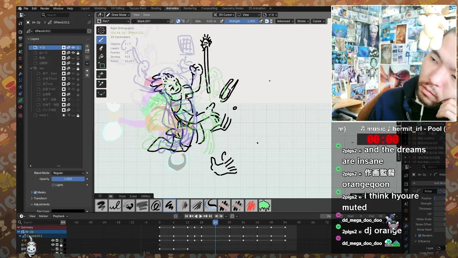Select the Draw brush tool
458x258 pixels.
click(x=101, y=39)
